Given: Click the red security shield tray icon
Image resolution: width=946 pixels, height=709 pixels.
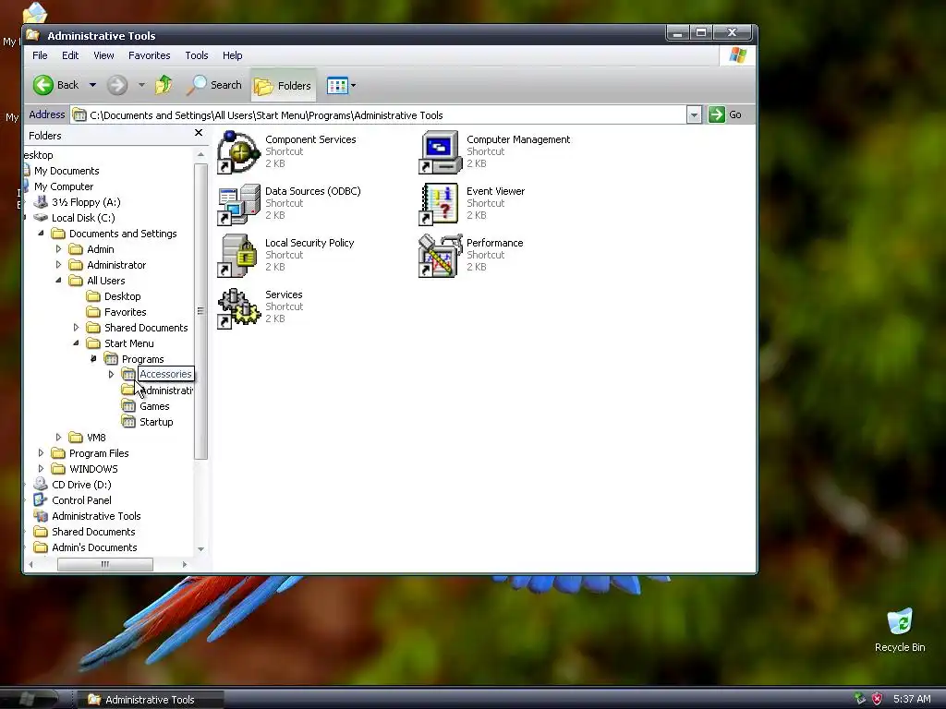Looking at the screenshot, I should [878, 699].
